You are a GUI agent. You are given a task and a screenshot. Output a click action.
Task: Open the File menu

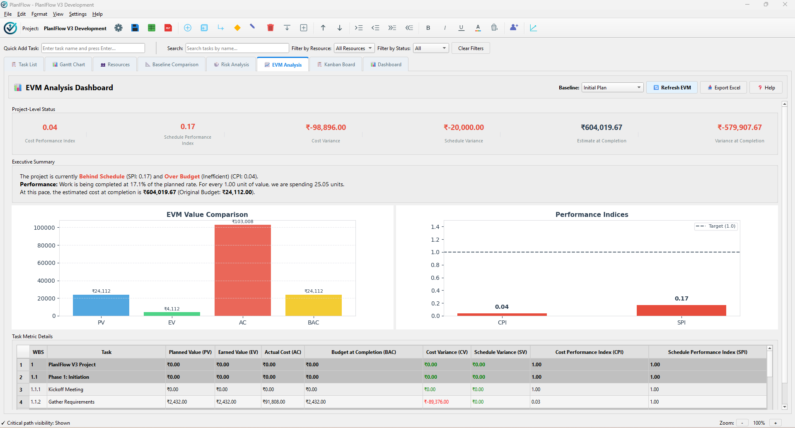tap(8, 14)
